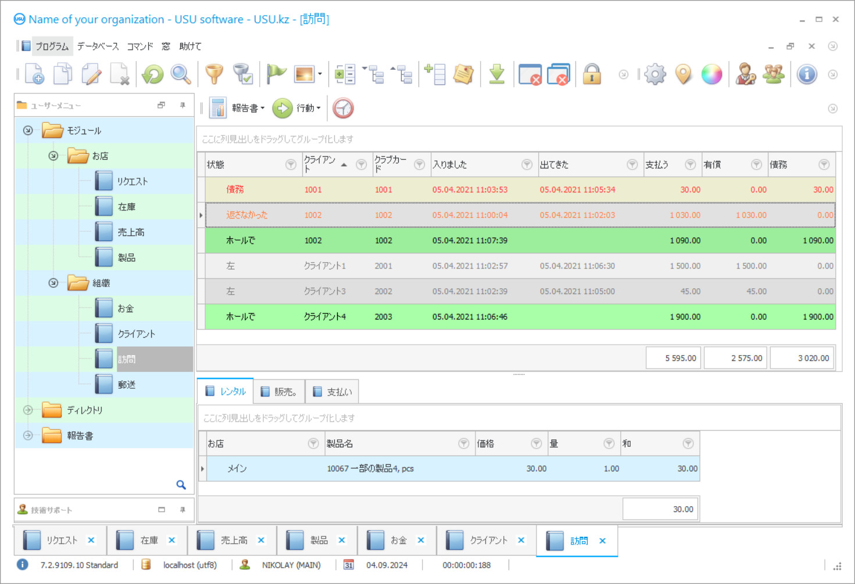Collapse the モジュール tree node
The width and height of the screenshot is (855, 584).
(28, 131)
